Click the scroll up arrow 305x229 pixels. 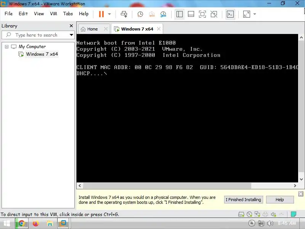pos(301,37)
